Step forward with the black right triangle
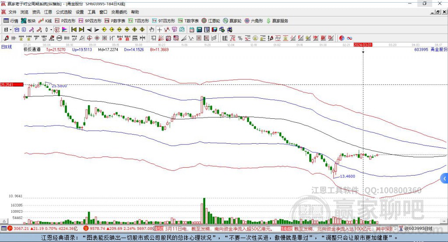The width and height of the screenshot is (448, 242). pos(97,29)
